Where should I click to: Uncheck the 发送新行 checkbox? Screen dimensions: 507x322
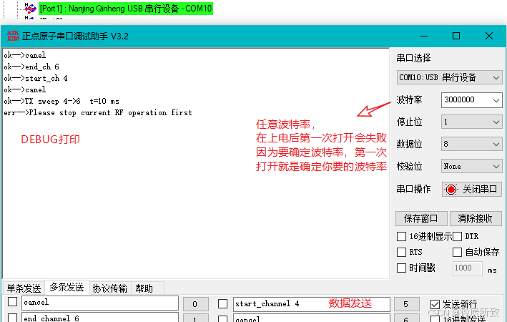[435, 304]
